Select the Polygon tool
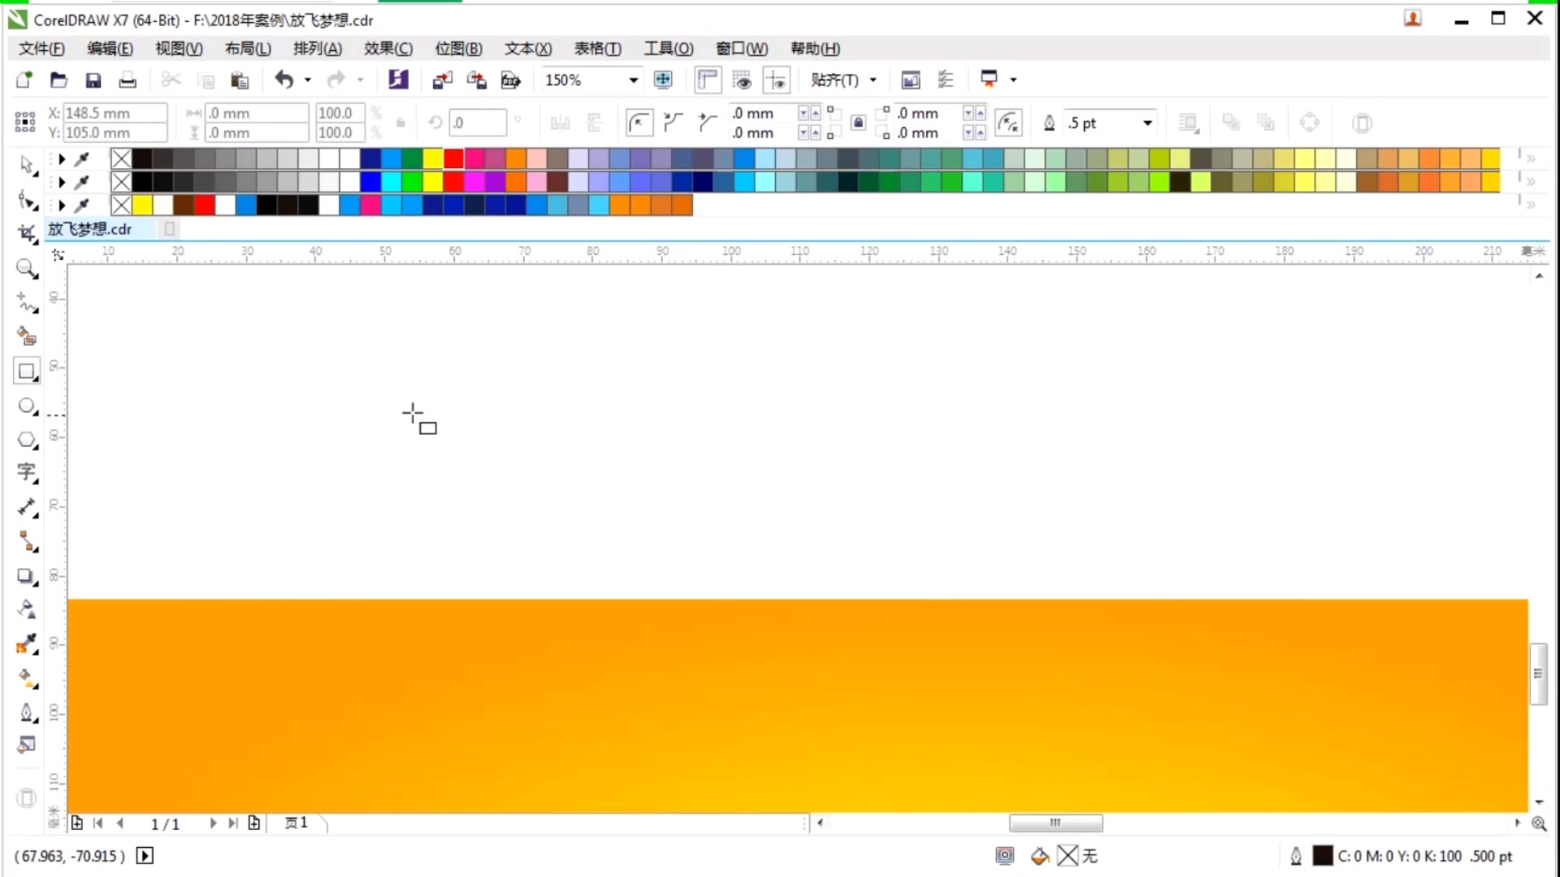Screen dimensions: 1560x877 tap(26, 439)
